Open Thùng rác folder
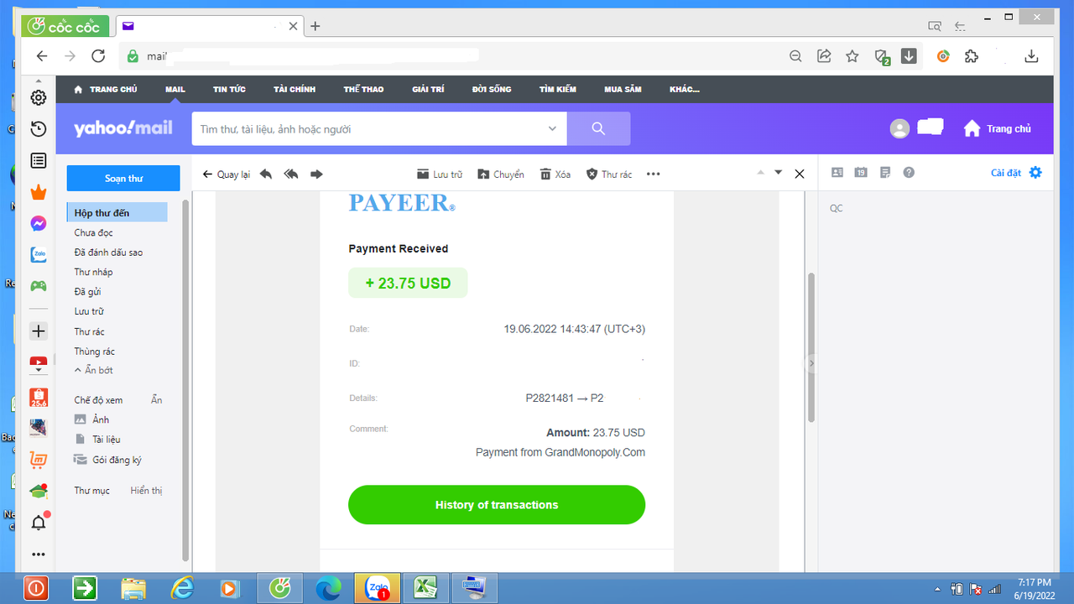1074x604 pixels. (x=94, y=351)
